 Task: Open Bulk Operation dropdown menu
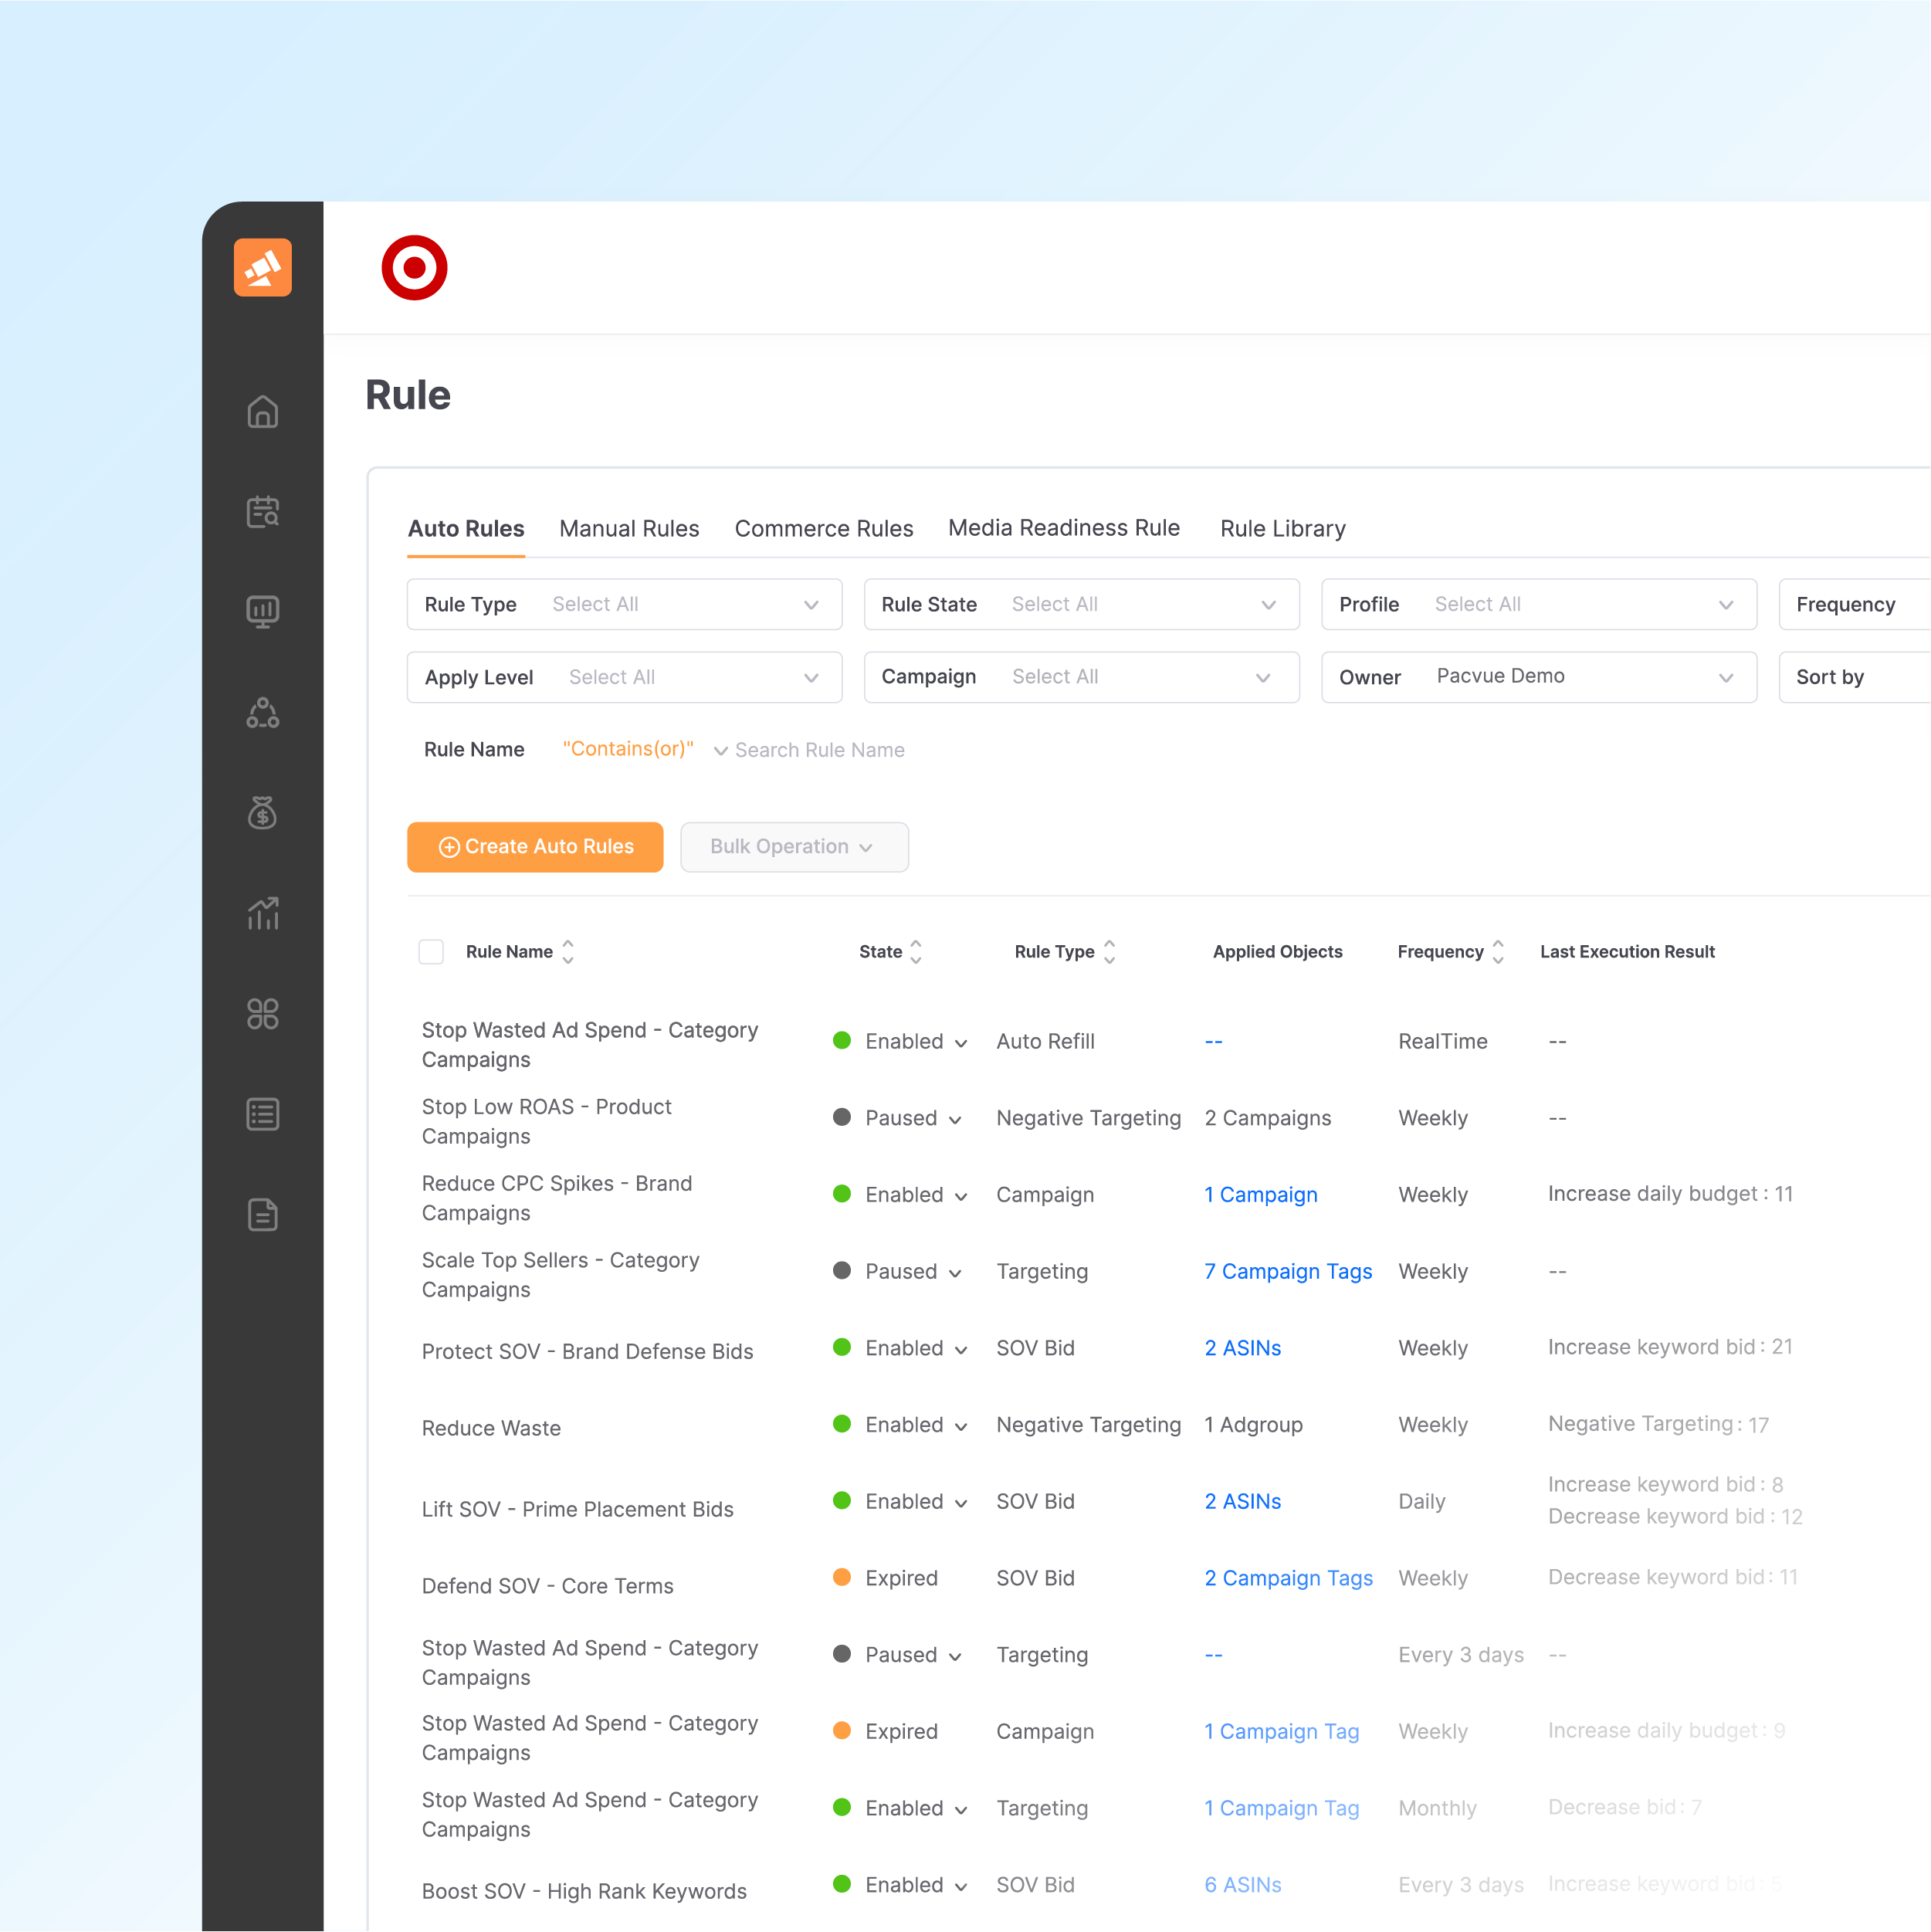point(794,847)
